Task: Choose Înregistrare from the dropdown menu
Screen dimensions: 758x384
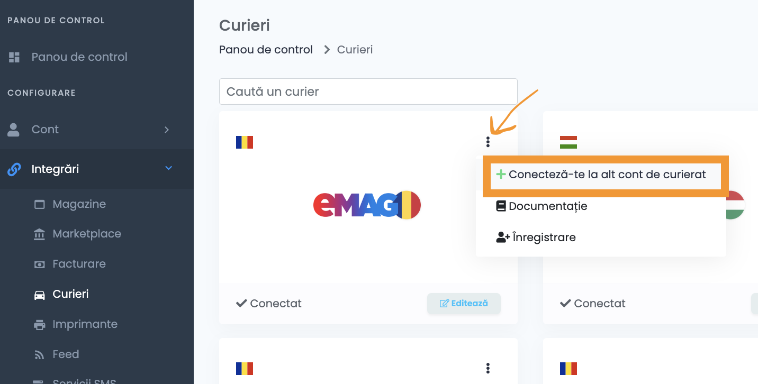Action: click(x=536, y=237)
